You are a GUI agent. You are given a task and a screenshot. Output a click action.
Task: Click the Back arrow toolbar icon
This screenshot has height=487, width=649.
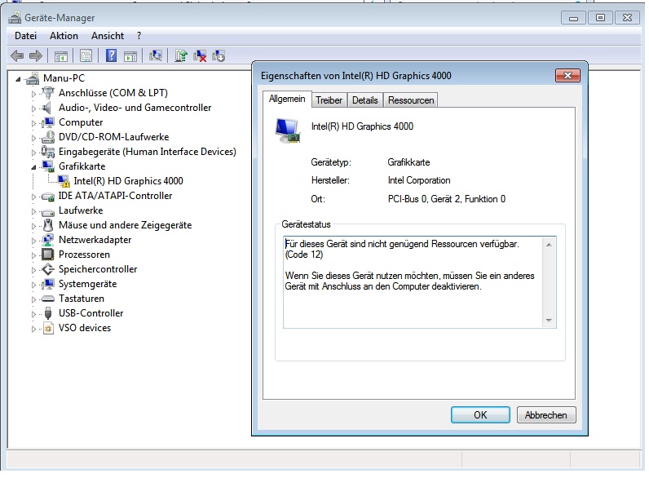click(17, 56)
